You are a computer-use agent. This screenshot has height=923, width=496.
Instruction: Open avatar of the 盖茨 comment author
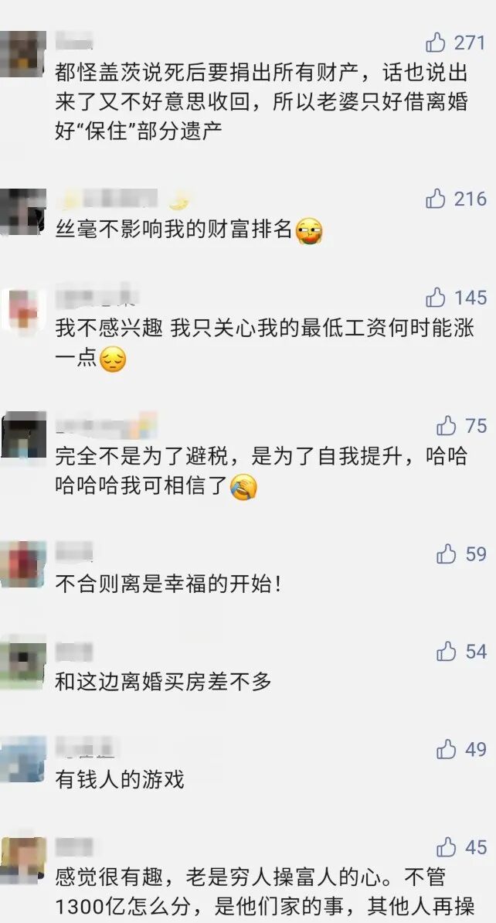tap(22, 54)
